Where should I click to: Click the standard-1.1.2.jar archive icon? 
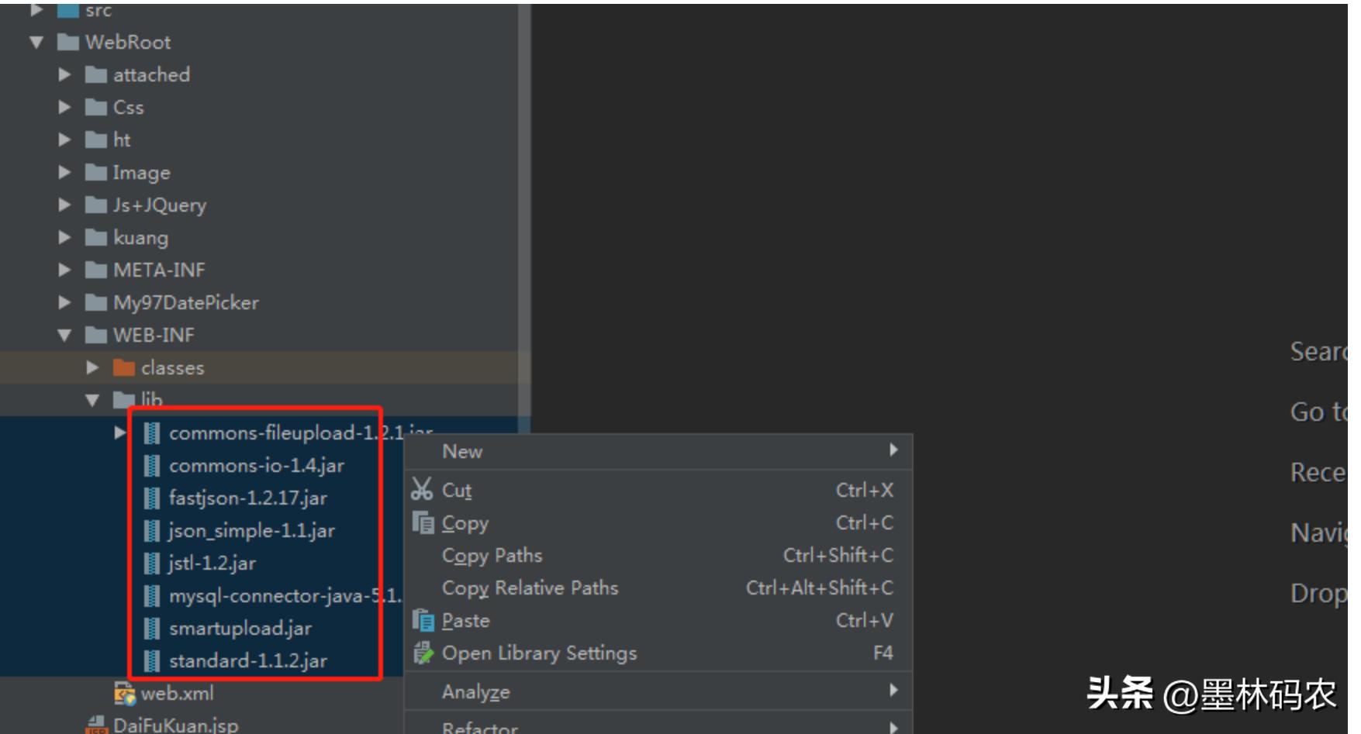tap(153, 660)
